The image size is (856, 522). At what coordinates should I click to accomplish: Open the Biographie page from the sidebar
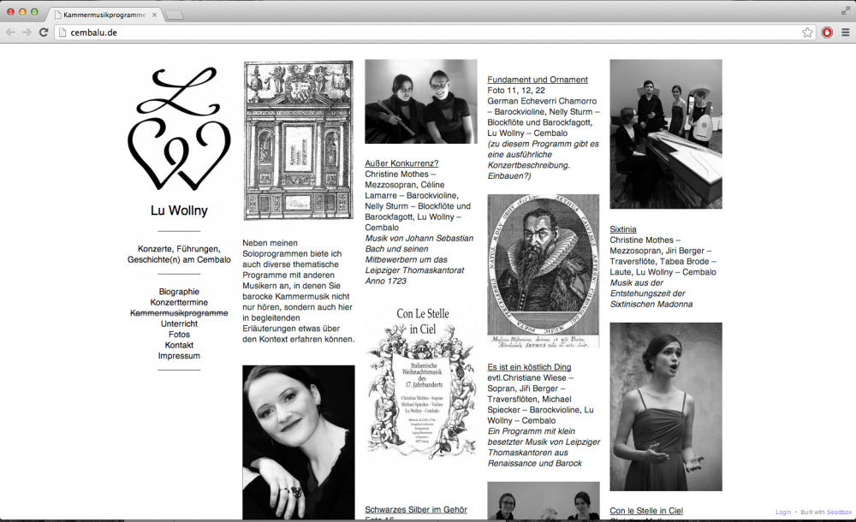click(x=179, y=292)
